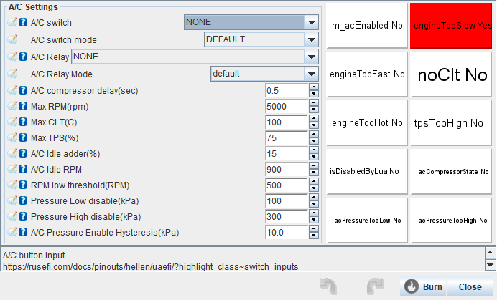Open the A/C switch dropdown

311,22
